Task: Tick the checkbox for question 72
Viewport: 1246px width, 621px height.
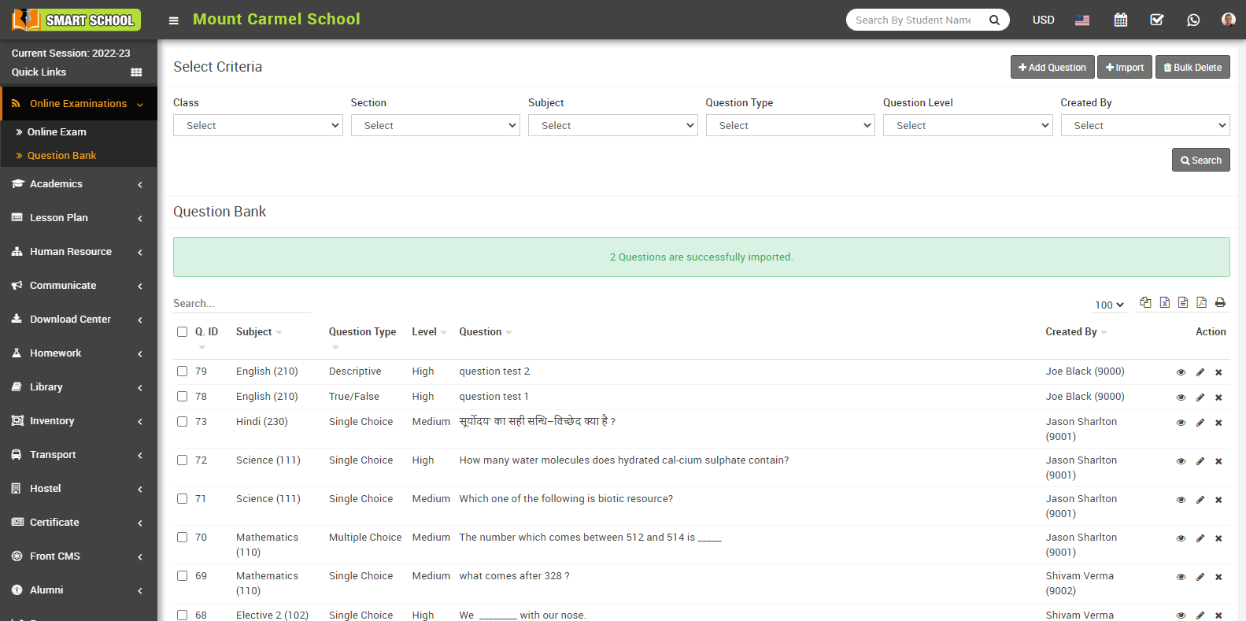Action: coord(182,460)
